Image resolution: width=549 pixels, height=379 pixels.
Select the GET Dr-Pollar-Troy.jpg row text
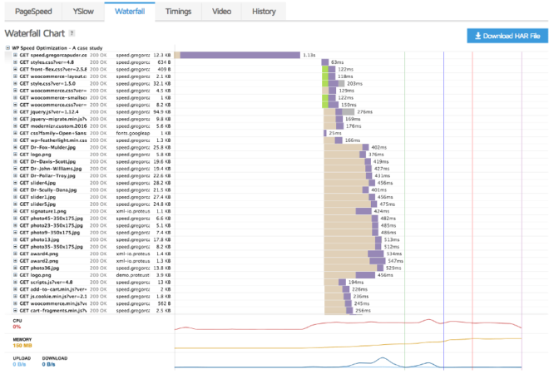(x=47, y=175)
